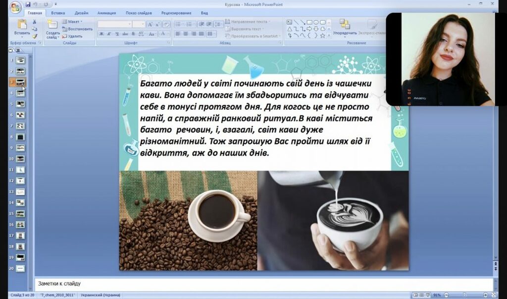Click Восстановить (Reset) button
The height and width of the screenshot is (299, 507).
78,29
